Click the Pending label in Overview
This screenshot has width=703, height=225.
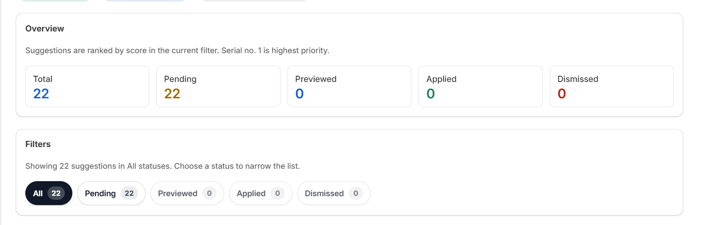[180, 79]
